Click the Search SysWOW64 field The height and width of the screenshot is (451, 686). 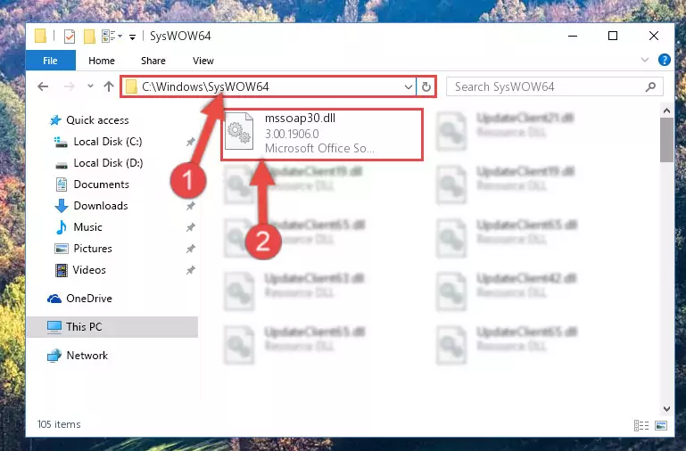pyautogui.click(x=554, y=86)
